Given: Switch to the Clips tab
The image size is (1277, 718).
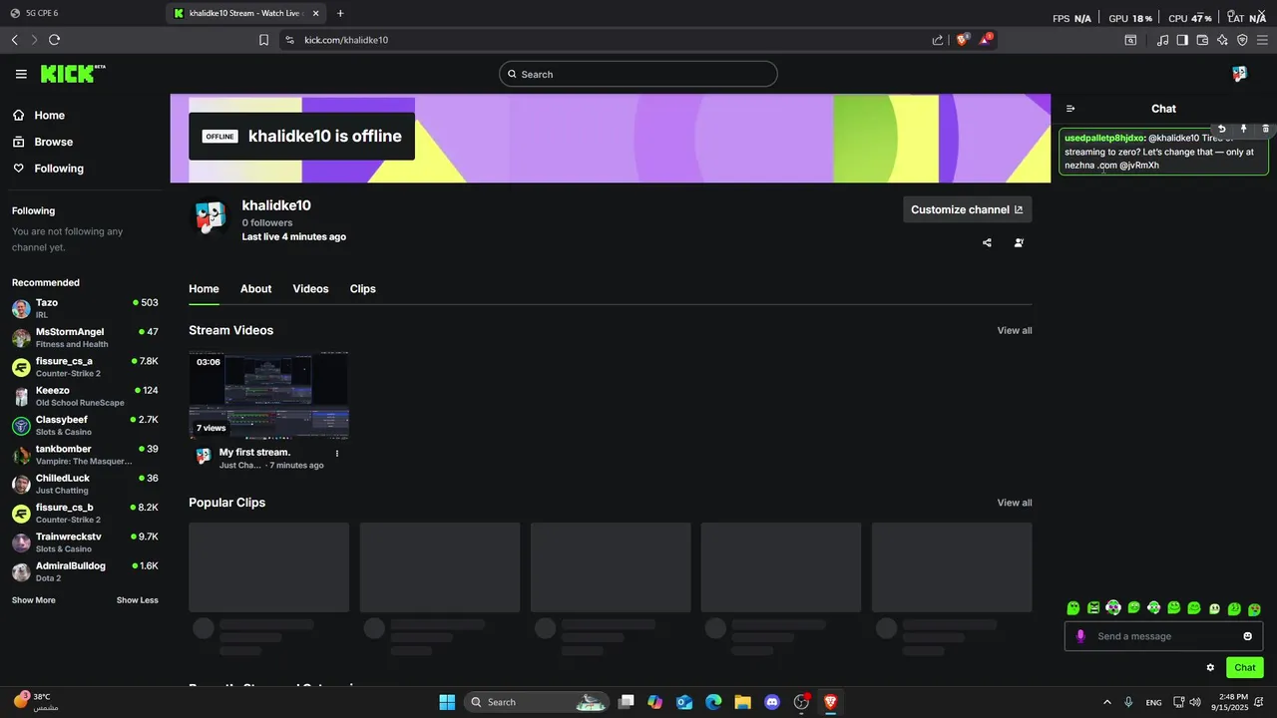Looking at the screenshot, I should point(363,289).
